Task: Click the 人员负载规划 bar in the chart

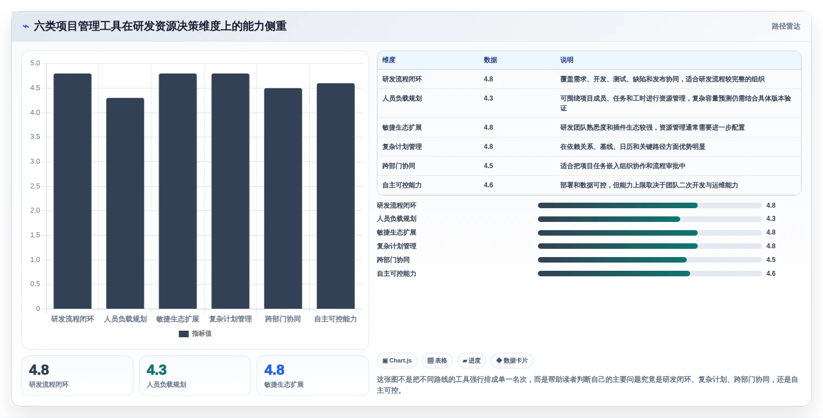Action: click(x=125, y=203)
